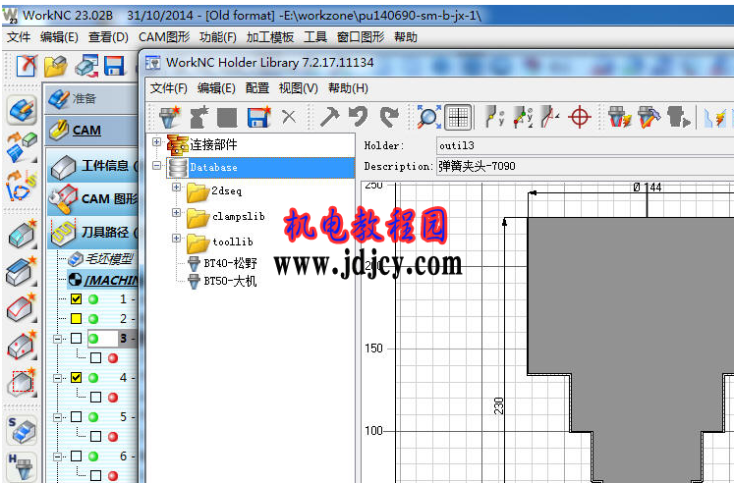The image size is (734, 483).
Task: Click the Holder name field outil3
Action: point(586,146)
